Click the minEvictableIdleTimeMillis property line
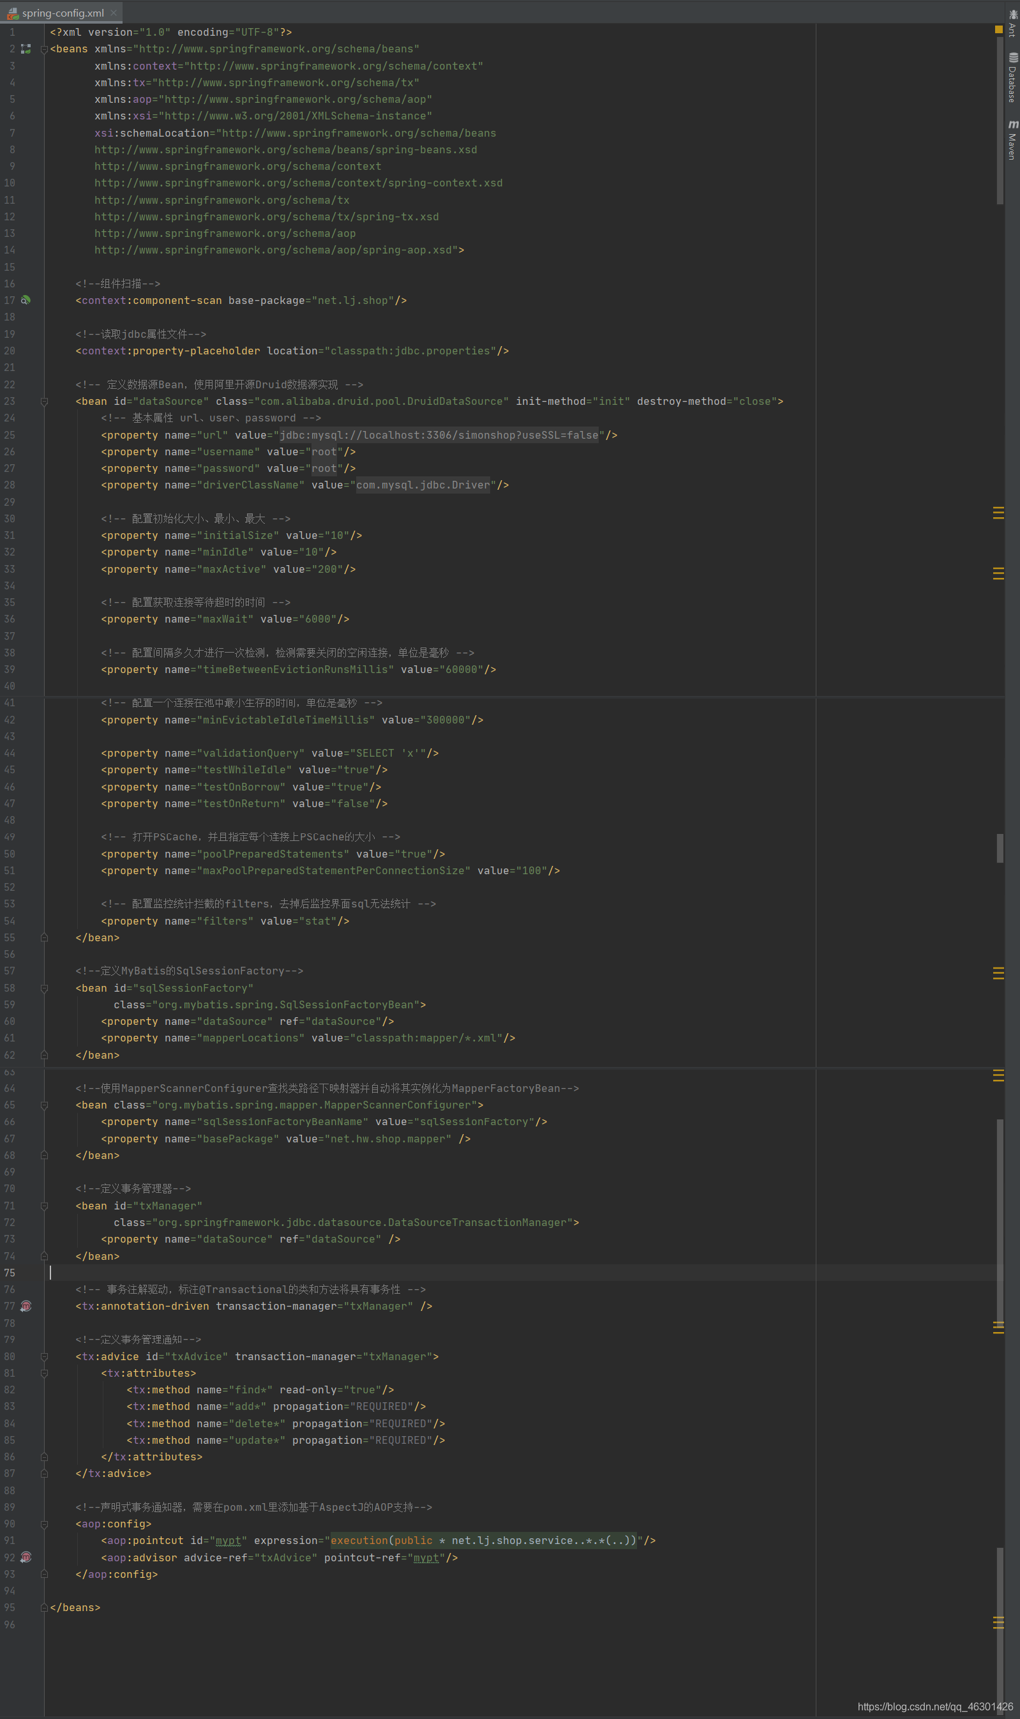The height and width of the screenshot is (1719, 1020). pos(292,720)
